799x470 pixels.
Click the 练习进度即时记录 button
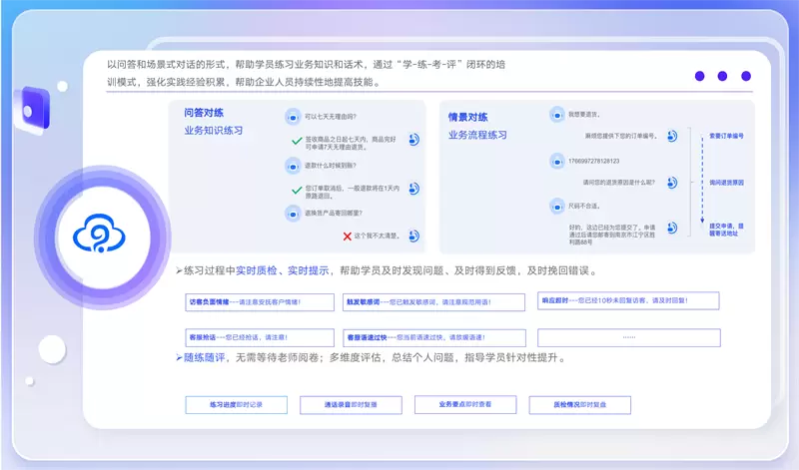(236, 405)
